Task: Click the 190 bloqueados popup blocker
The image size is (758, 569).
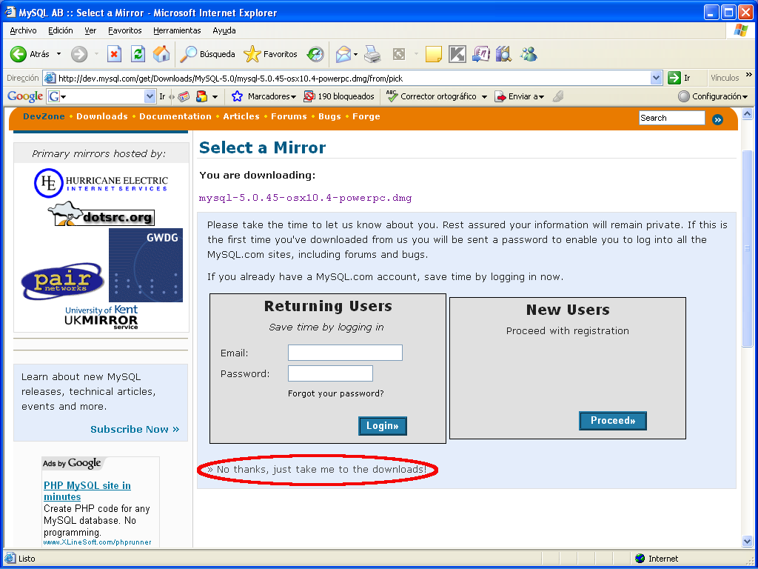Action: [x=339, y=96]
